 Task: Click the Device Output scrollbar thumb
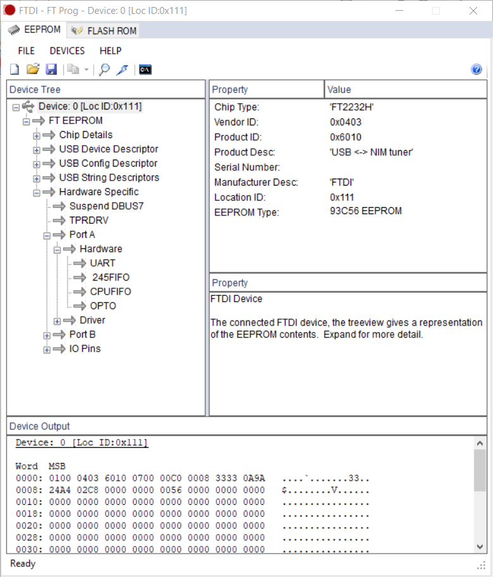(480, 471)
